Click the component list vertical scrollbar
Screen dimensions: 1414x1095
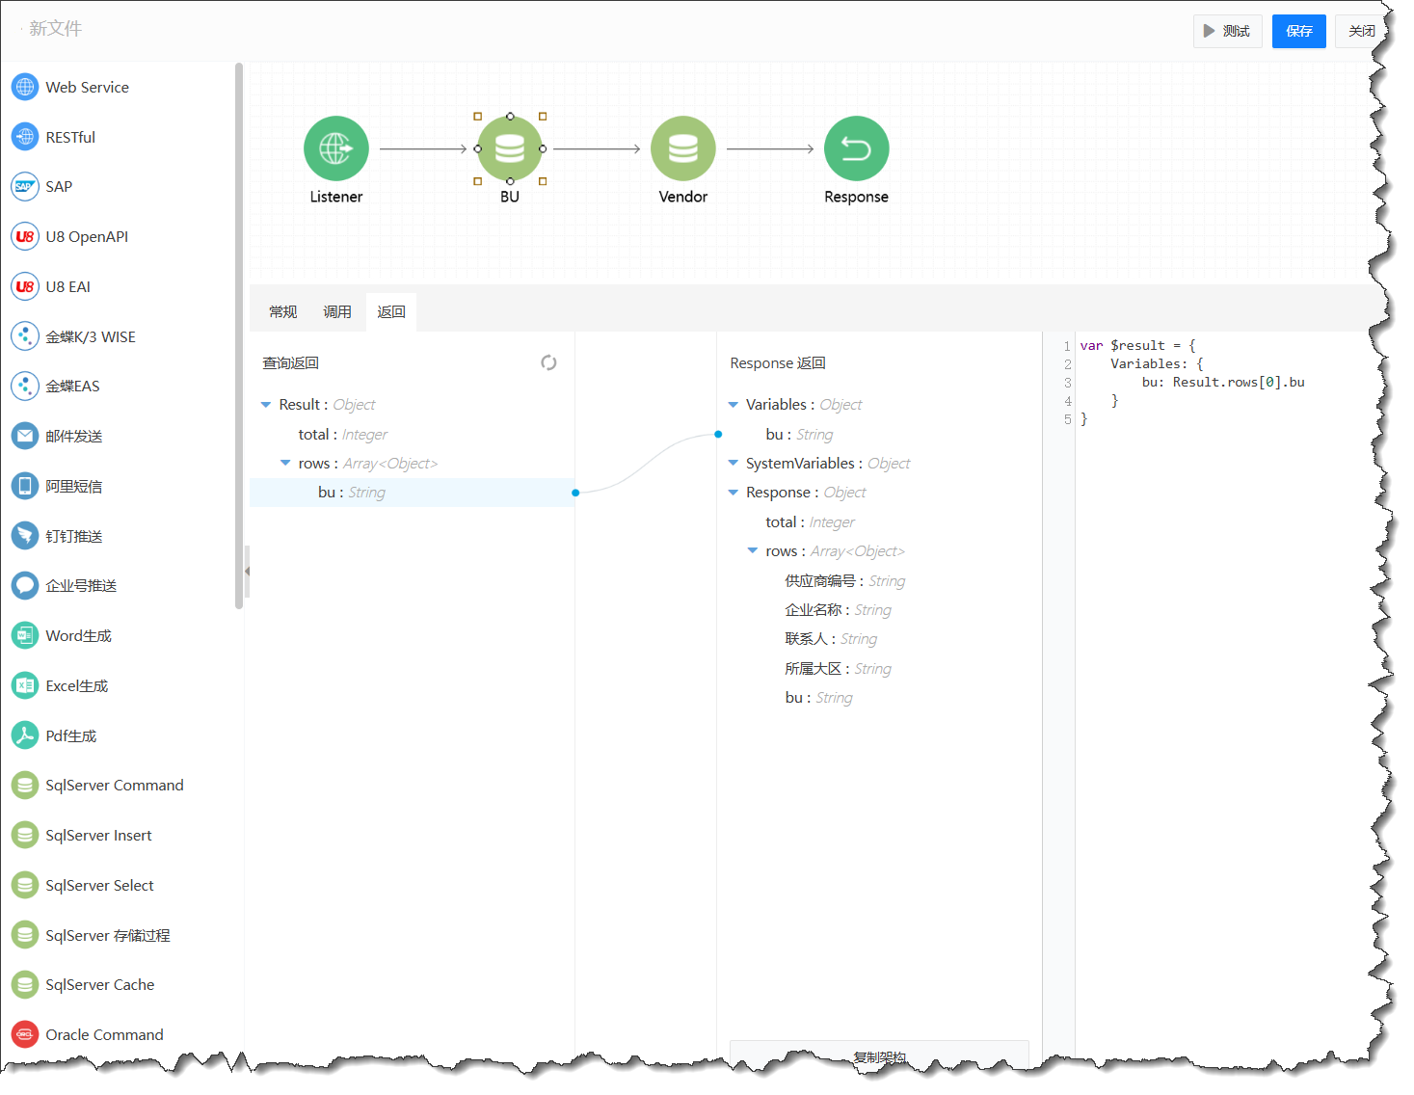click(239, 337)
